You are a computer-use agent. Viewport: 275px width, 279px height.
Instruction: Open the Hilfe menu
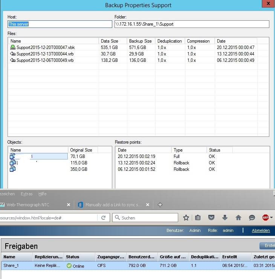click(x=43, y=194)
